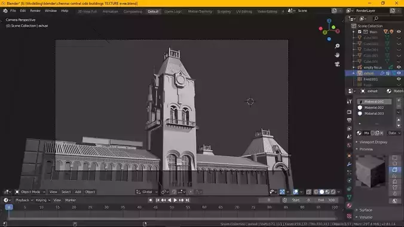Select the hand pan view tool
This screenshot has width=404, height=227.
[x=337, y=55]
